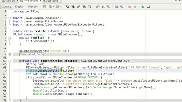182x102 pixels.
Task: Click 'showOpenDialog' method call
Action: pyautogui.click(x=77, y=74)
